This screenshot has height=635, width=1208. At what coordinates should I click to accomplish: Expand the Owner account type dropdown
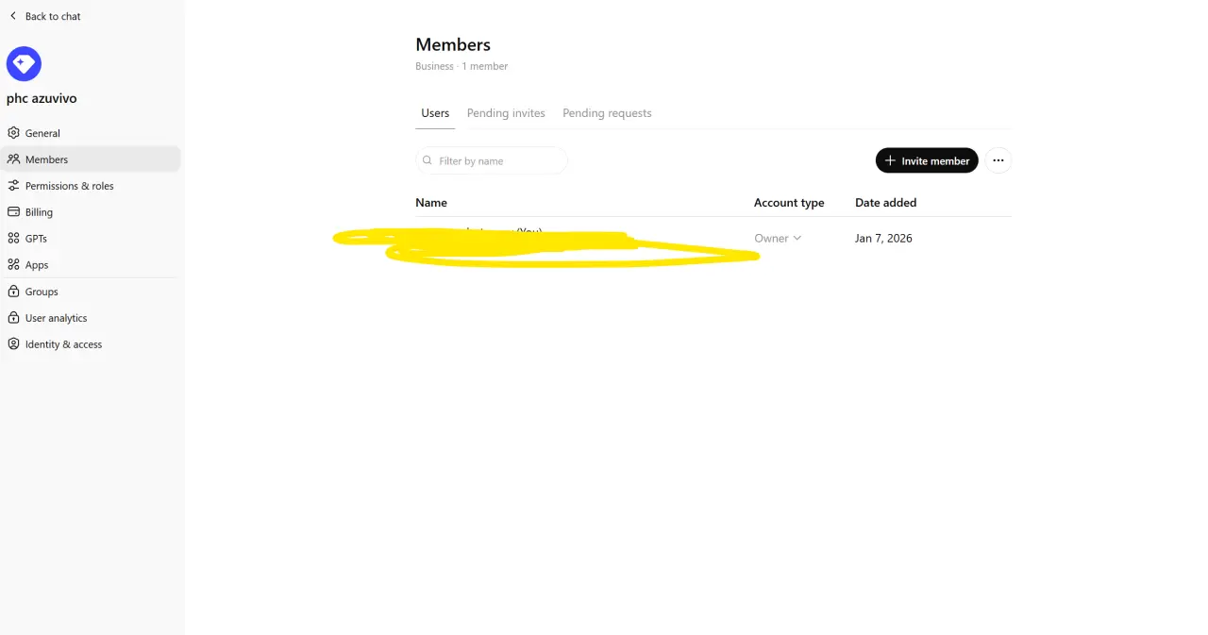click(x=778, y=239)
